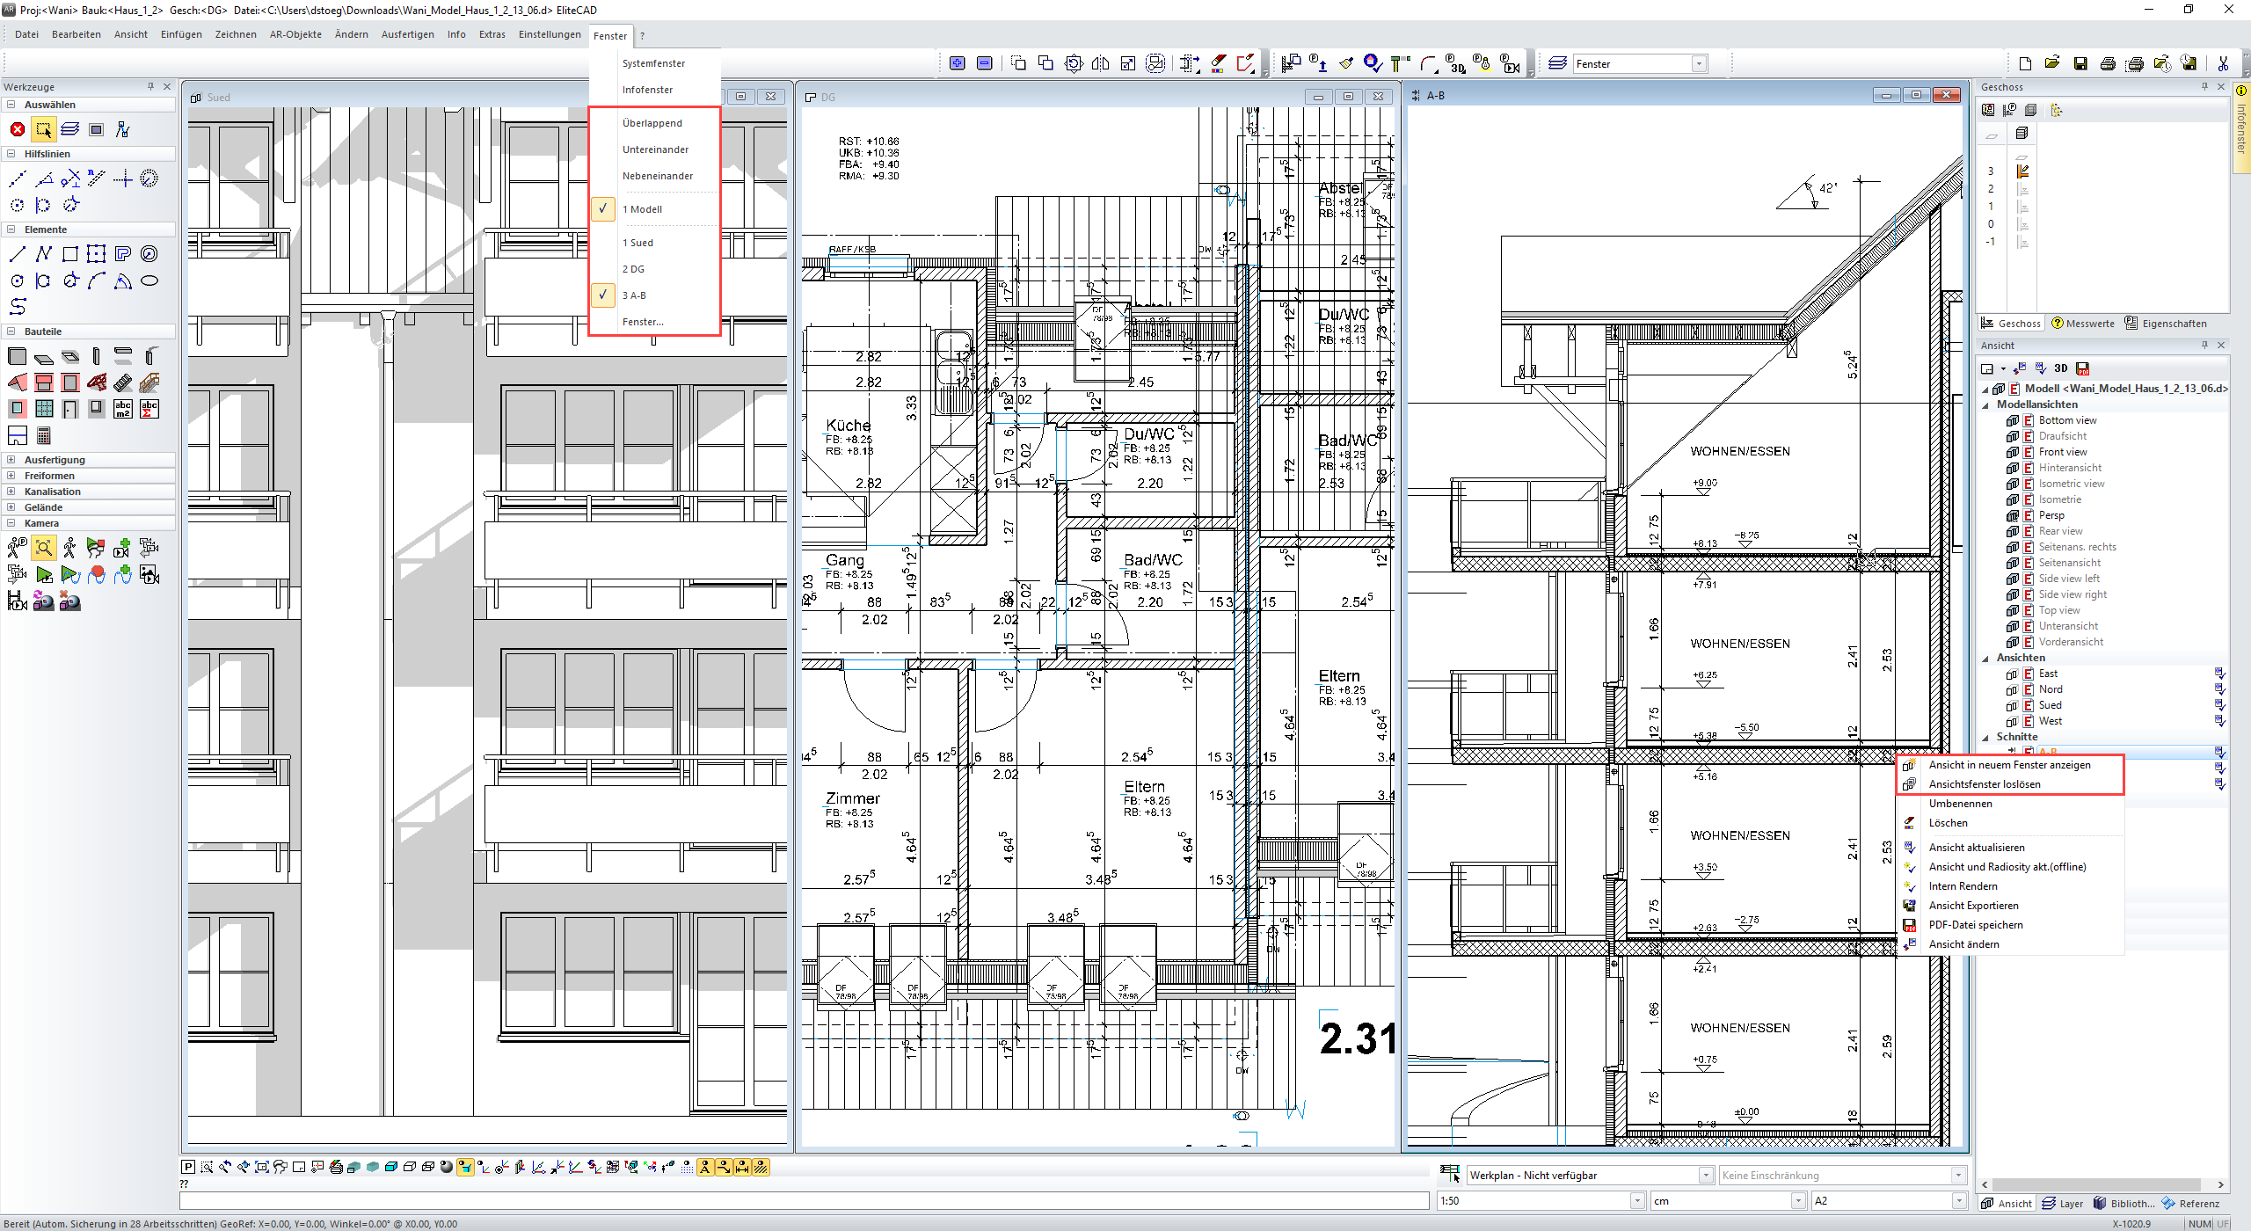Screen dimensions: 2251x1231
Task: Click the 3D button in Ansicht panel
Action: [x=2060, y=368]
